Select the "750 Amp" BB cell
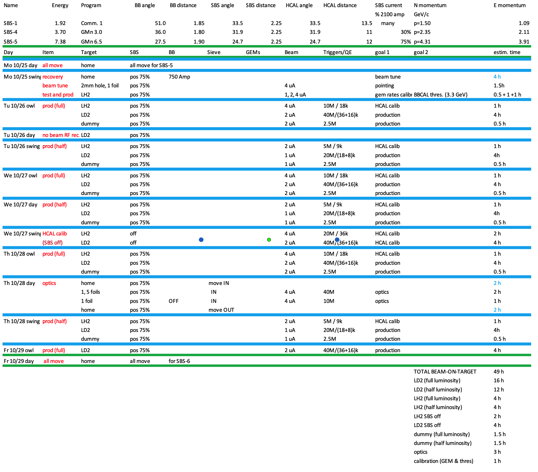 click(179, 77)
